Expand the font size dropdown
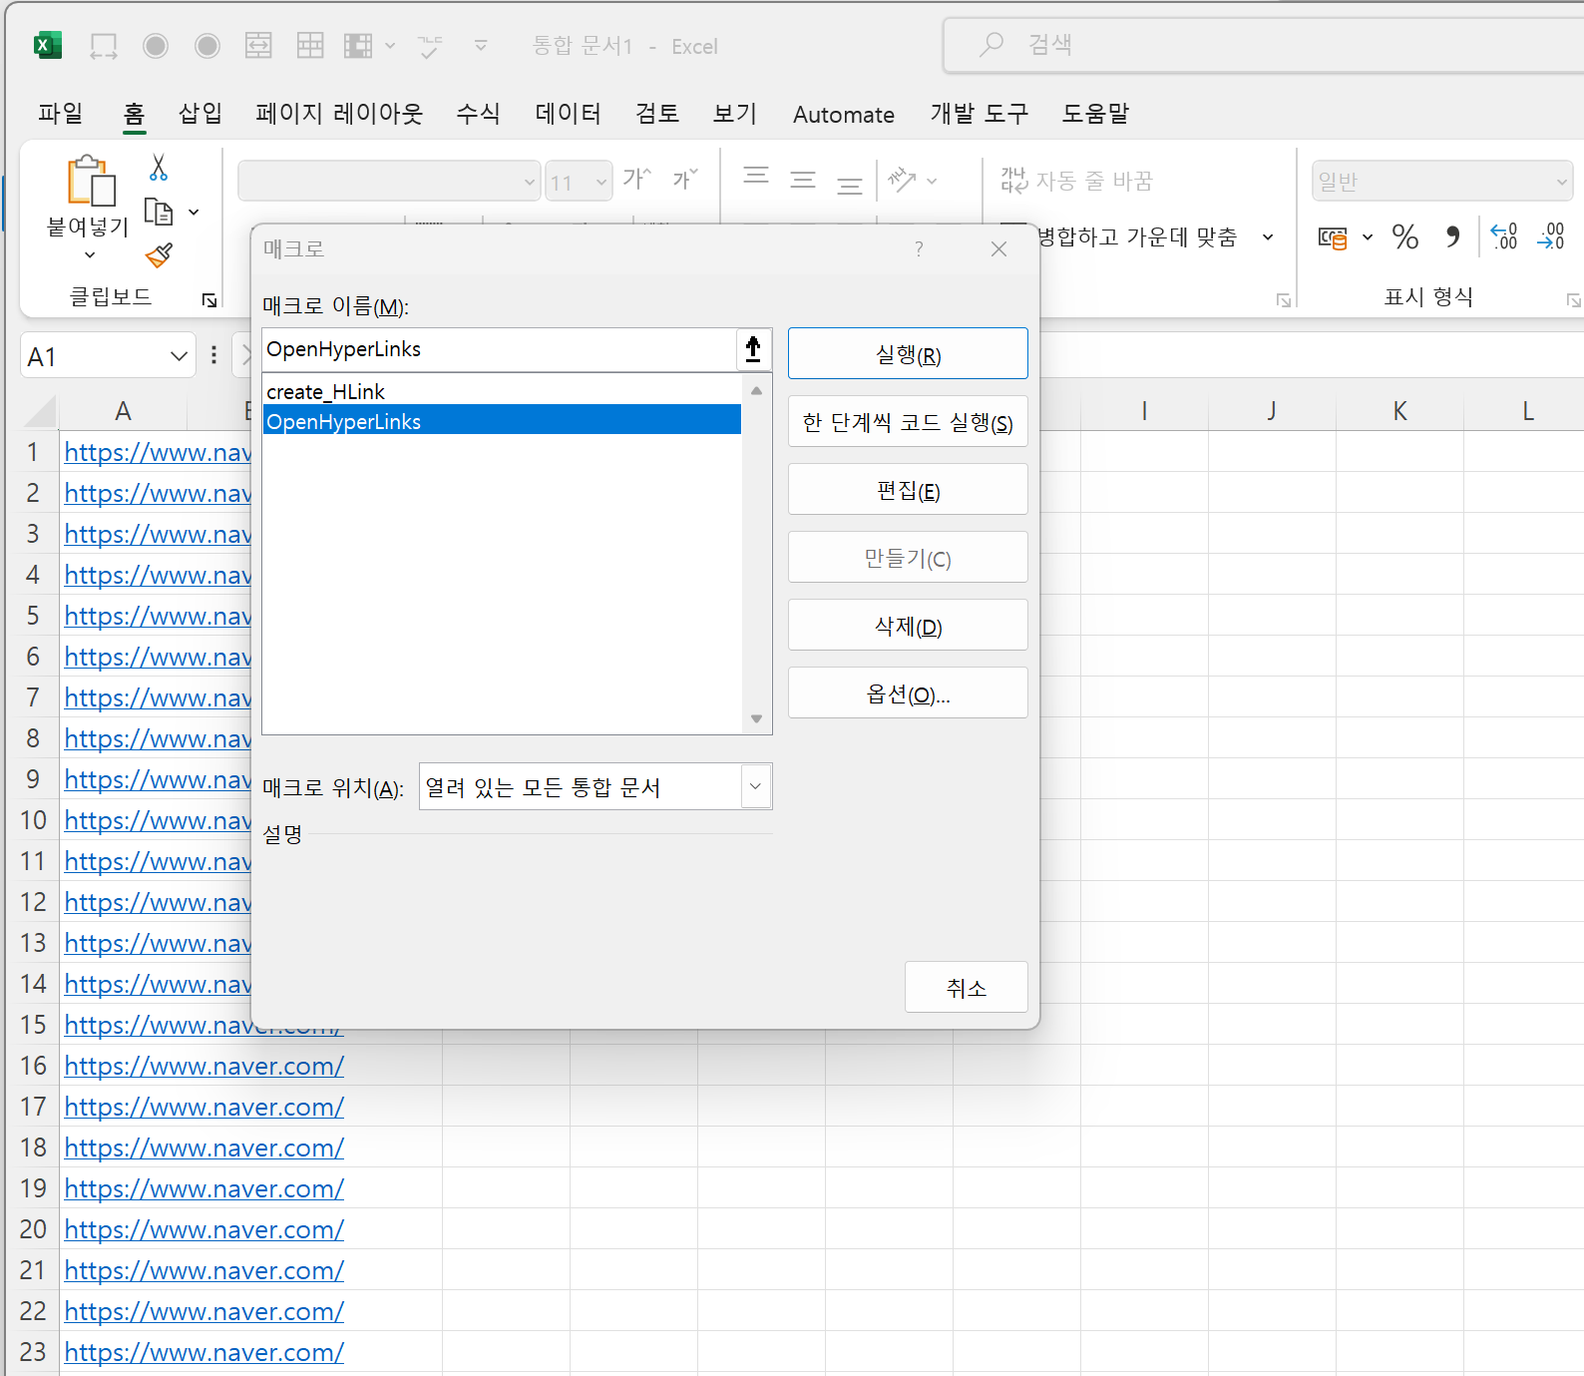 pos(601,182)
